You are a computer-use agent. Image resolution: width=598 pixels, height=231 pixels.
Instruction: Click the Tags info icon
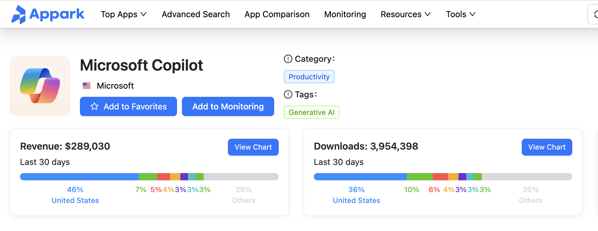288,94
